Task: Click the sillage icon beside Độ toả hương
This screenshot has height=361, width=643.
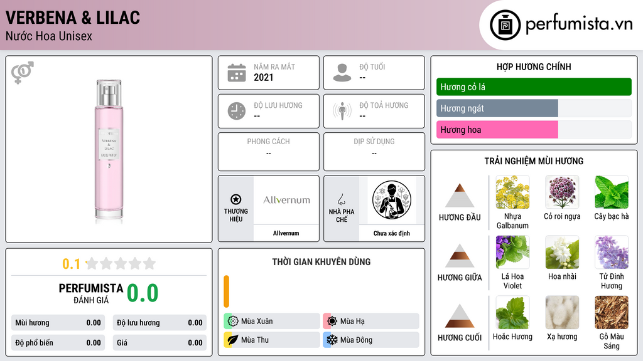Action: pyautogui.click(x=342, y=111)
